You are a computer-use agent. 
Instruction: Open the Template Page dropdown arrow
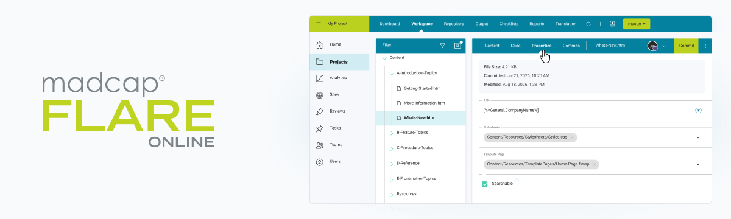(x=697, y=164)
